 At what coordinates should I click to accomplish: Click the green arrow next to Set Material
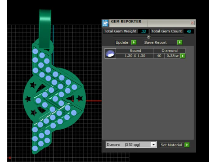[x=187, y=145]
